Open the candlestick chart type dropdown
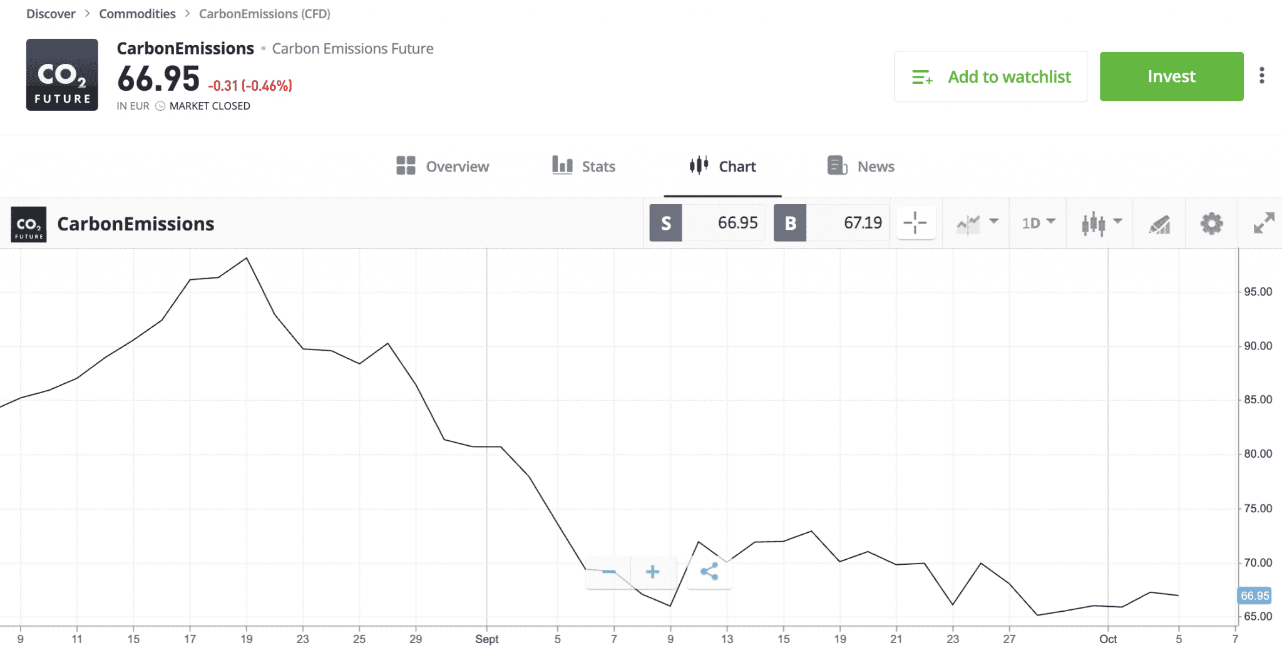Viewport: 1282px width, 655px height. pyautogui.click(x=1101, y=223)
